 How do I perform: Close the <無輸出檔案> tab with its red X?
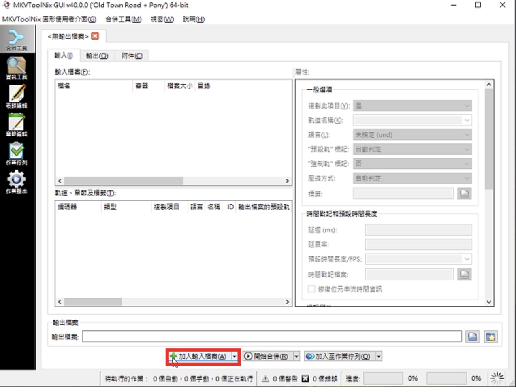tap(95, 36)
